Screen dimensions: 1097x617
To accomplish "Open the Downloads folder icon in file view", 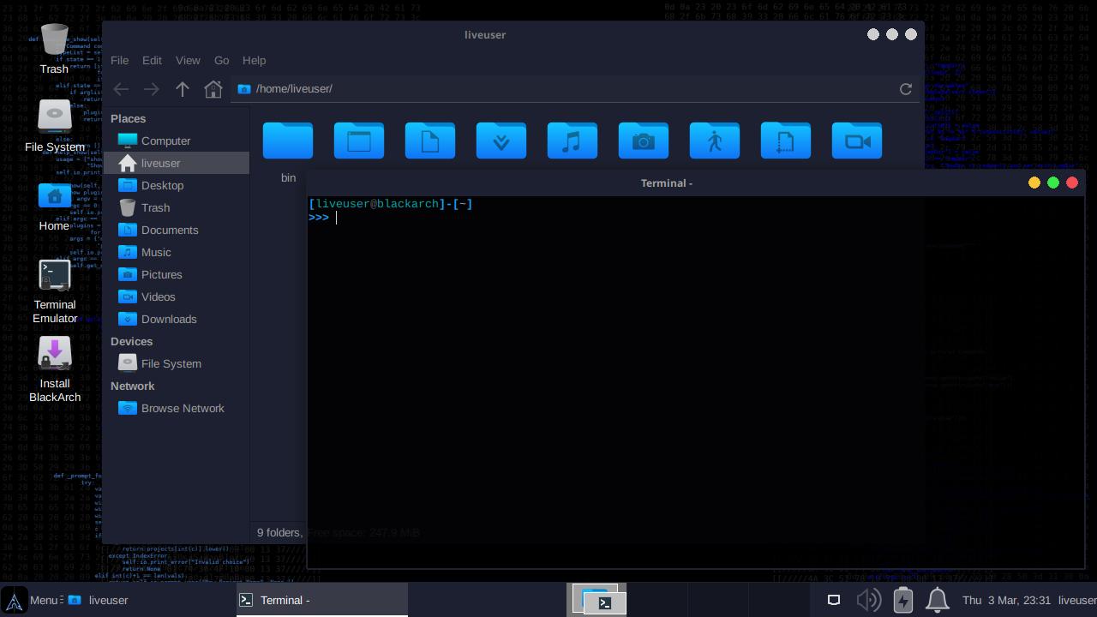I will 501,141.
